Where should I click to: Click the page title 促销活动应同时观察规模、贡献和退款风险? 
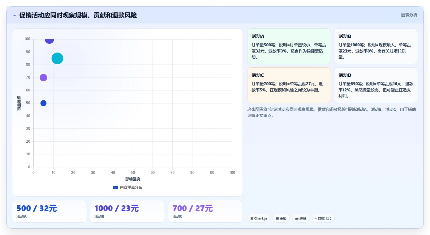click(78, 15)
